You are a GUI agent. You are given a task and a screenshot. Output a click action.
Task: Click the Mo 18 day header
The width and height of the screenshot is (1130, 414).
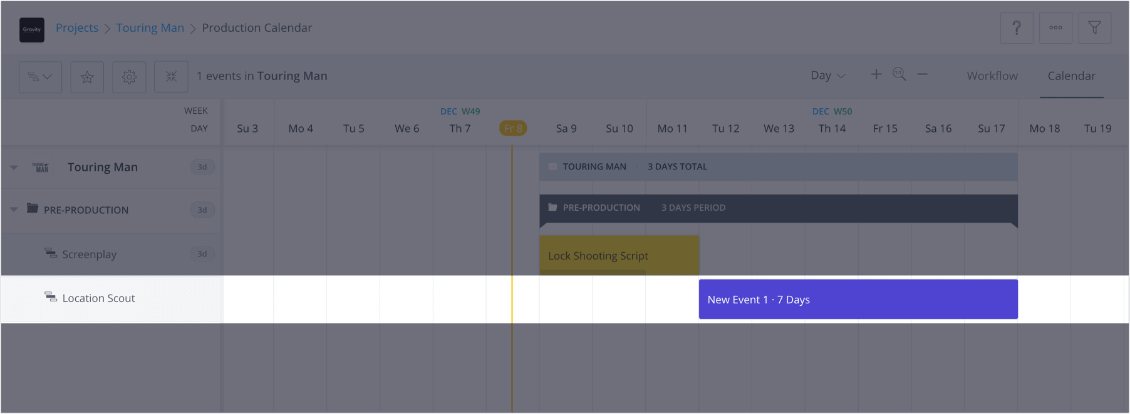[1045, 128]
